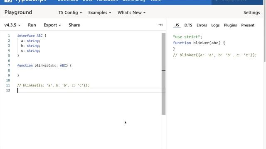The image size is (266, 149).
Task: Click the 'c: string;' code line
Action: pos(30,50)
